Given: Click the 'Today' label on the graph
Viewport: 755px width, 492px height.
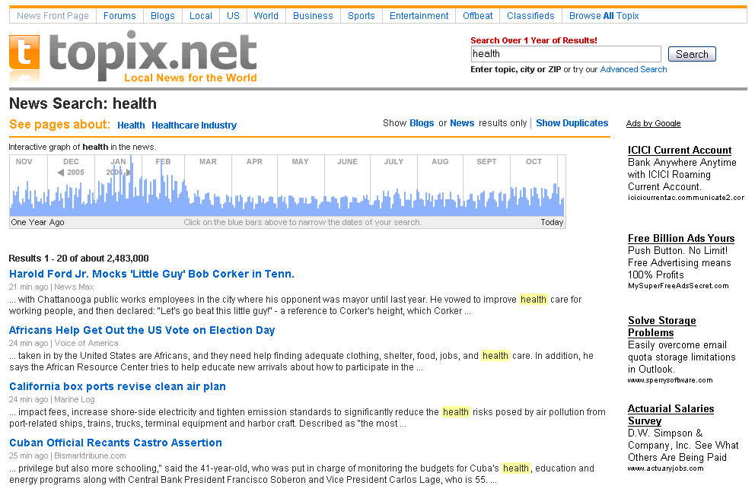Looking at the screenshot, I should click(552, 222).
